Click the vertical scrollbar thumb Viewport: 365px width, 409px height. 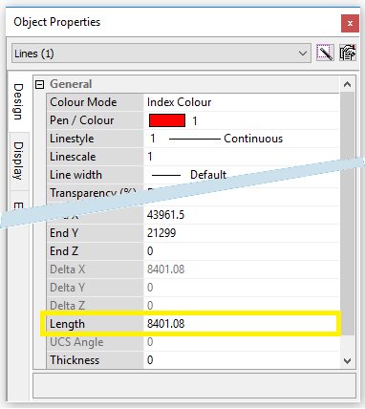347,213
